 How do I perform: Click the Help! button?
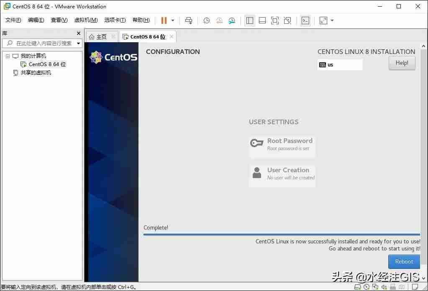[402, 63]
